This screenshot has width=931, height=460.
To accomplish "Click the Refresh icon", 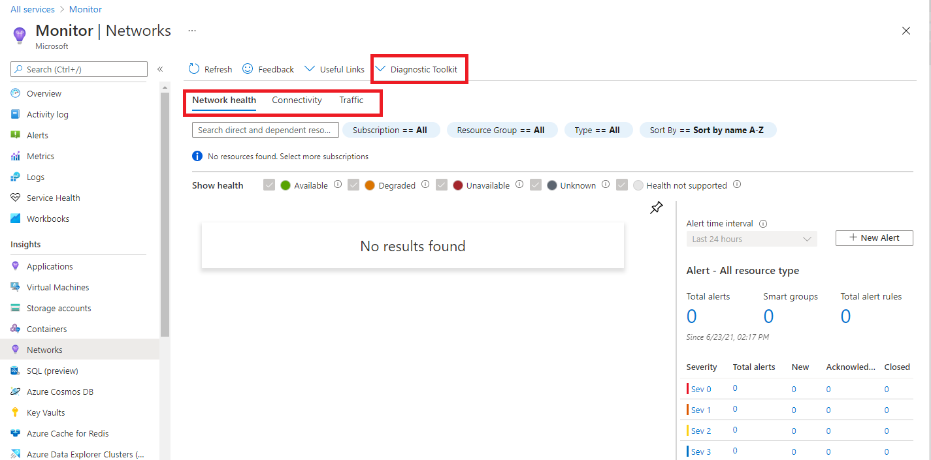I will pos(194,69).
